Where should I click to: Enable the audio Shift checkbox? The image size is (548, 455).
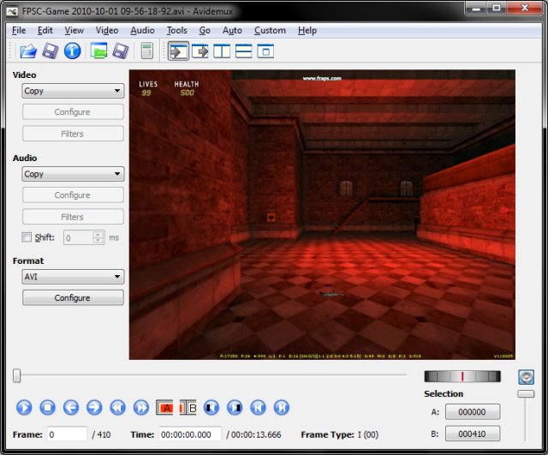pyautogui.click(x=27, y=237)
